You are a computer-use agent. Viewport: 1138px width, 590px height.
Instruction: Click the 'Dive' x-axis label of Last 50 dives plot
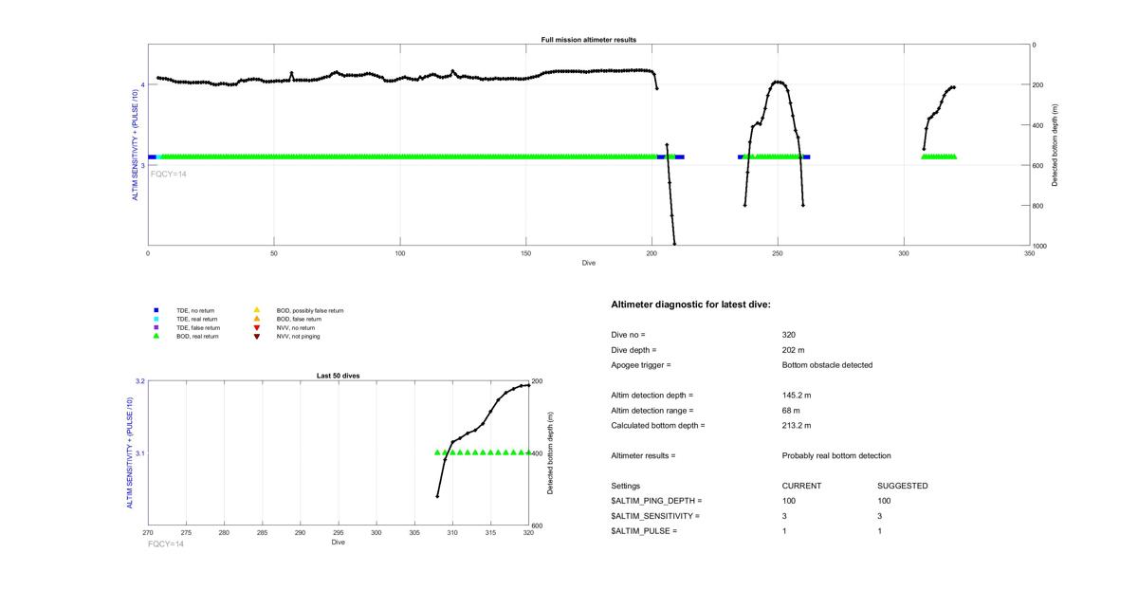pos(339,543)
